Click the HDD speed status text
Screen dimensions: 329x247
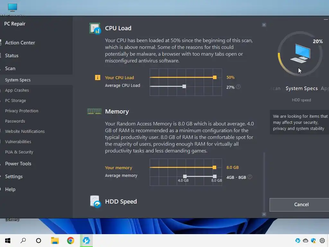301,100
